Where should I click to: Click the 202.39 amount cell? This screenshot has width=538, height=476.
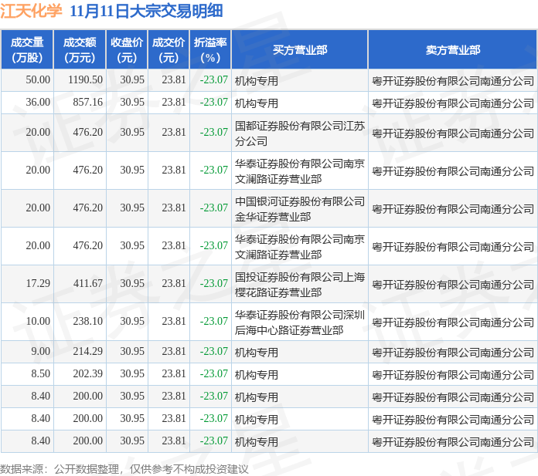tap(87, 373)
